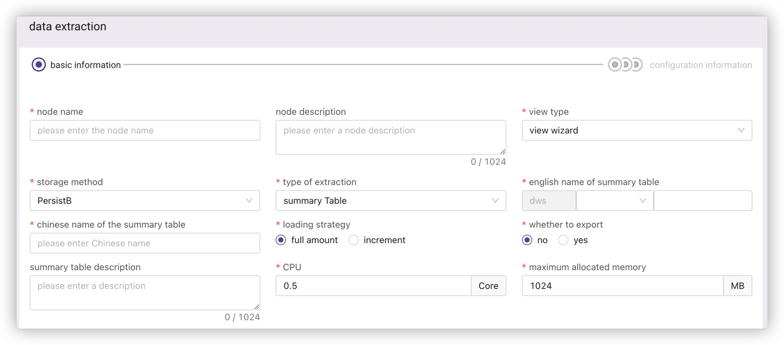
Task: Select full amount loading strategy
Action: point(281,240)
